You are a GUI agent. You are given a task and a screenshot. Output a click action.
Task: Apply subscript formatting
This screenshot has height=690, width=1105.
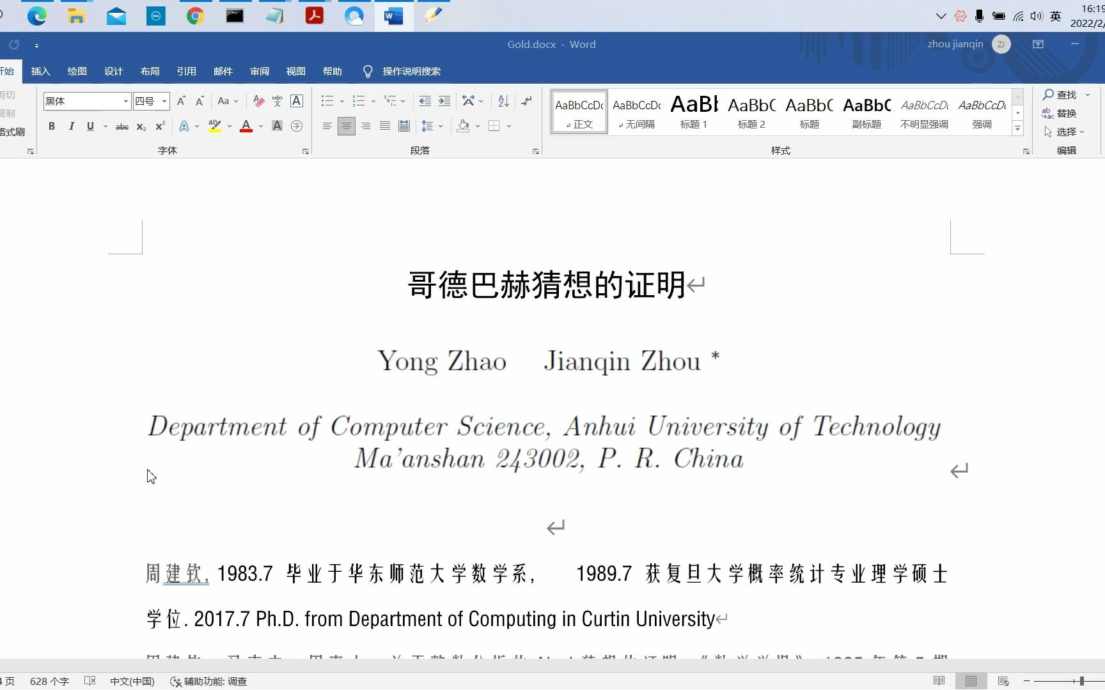[x=141, y=126]
